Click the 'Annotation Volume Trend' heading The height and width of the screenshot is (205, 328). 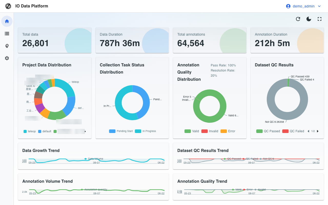[47, 181]
